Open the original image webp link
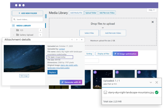Screen dimensions: 166x108 coord(63,66)
